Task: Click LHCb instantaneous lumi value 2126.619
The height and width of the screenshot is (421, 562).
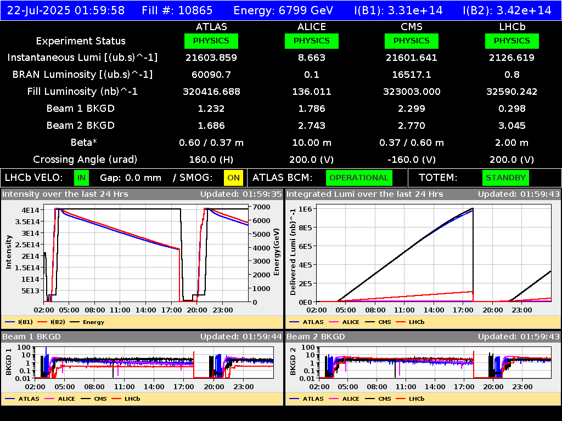Action: [x=512, y=58]
